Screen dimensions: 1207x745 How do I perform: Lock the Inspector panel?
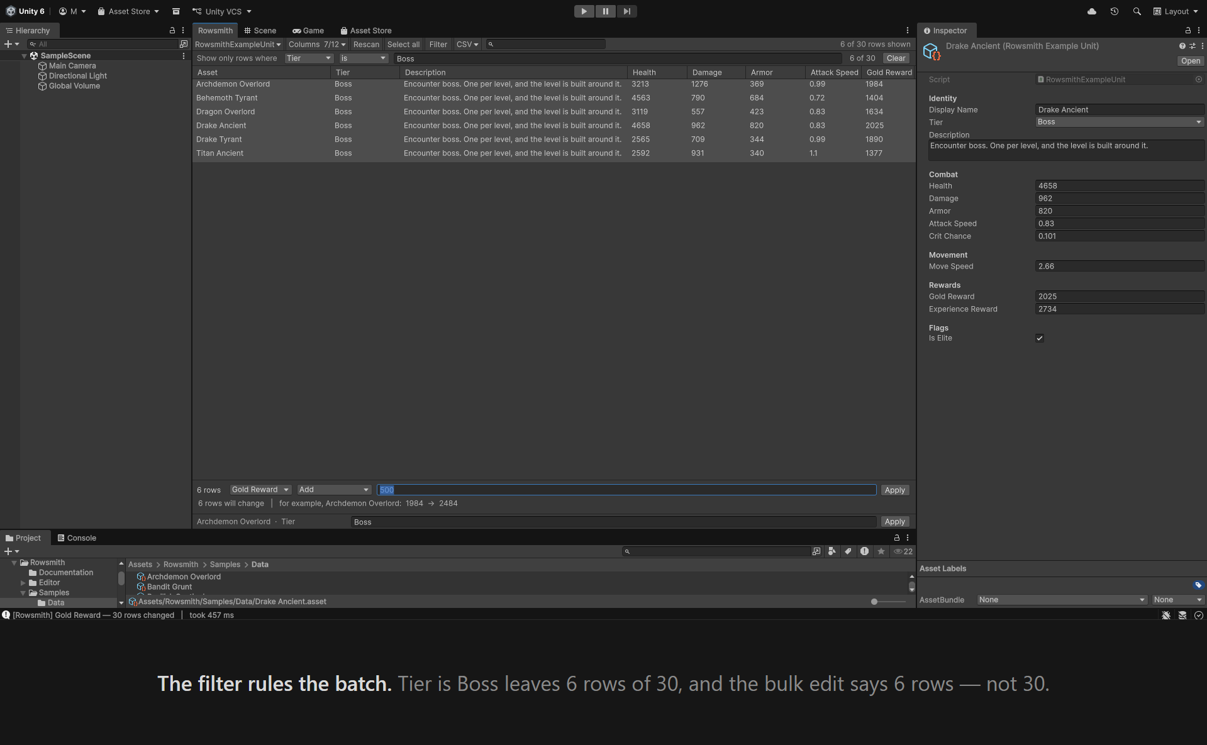pyautogui.click(x=1188, y=30)
